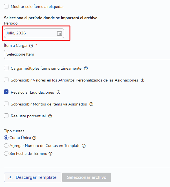Open the calendar icon in Periodo field
This screenshot has width=170, height=187.
(x=59, y=33)
